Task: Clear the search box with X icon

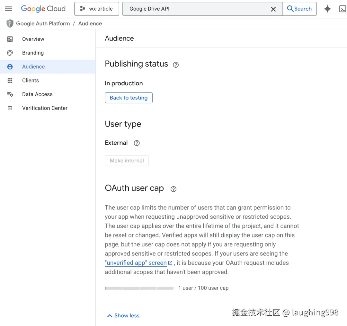Action: point(273,9)
